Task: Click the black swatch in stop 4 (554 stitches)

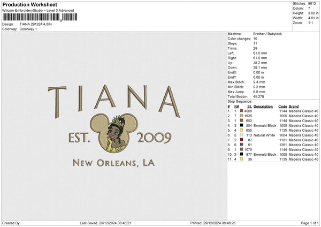Action: 242,125
